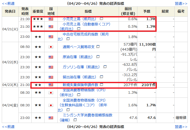Click 予想 column header
The height and width of the screenshot is (130, 190).
(x=147, y=11)
